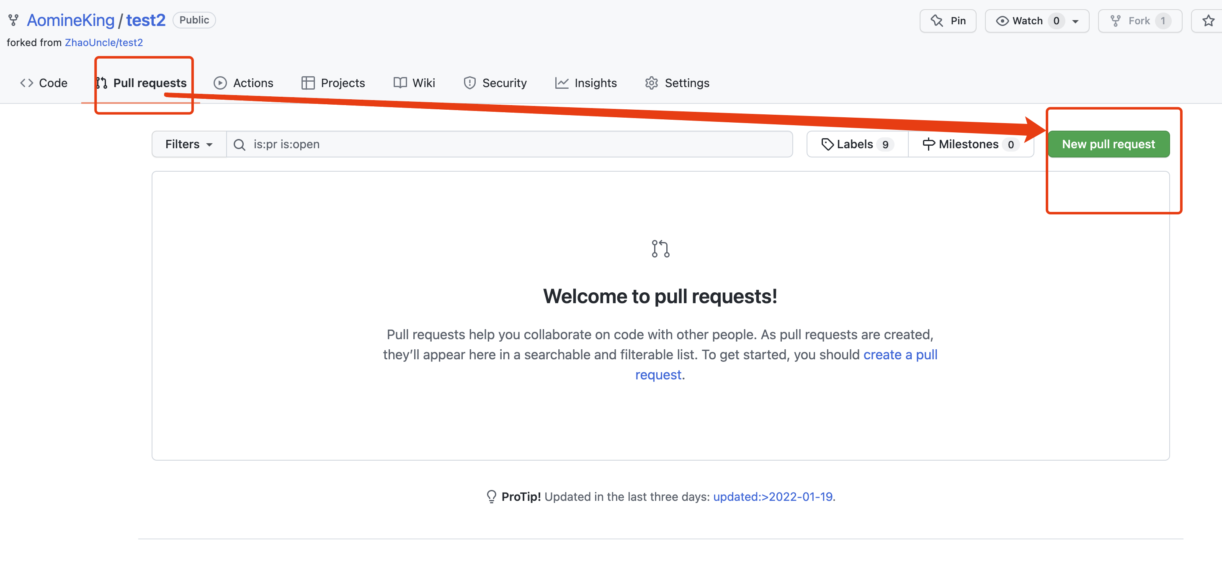Click the Insights graph icon
Screen dimensions: 1222x567
click(x=562, y=83)
